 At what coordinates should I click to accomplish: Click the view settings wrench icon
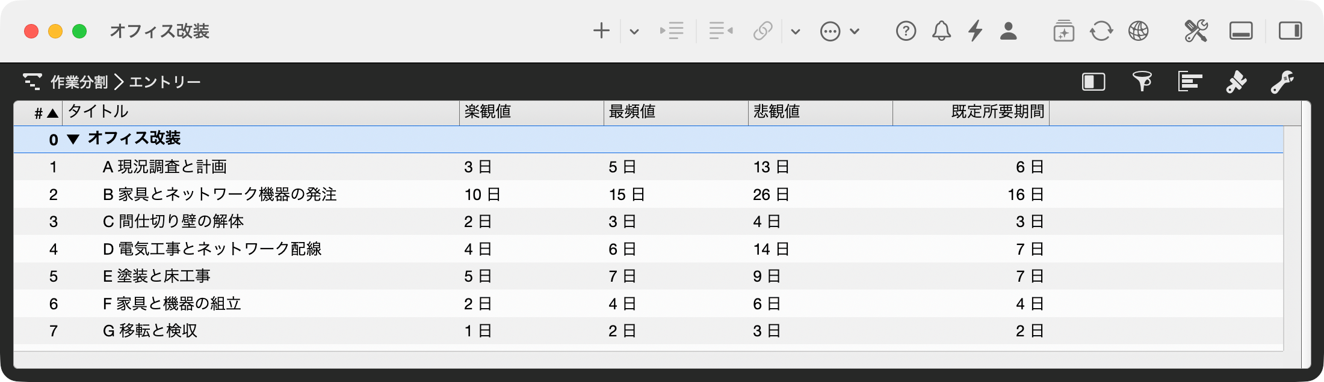click(x=1282, y=82)
